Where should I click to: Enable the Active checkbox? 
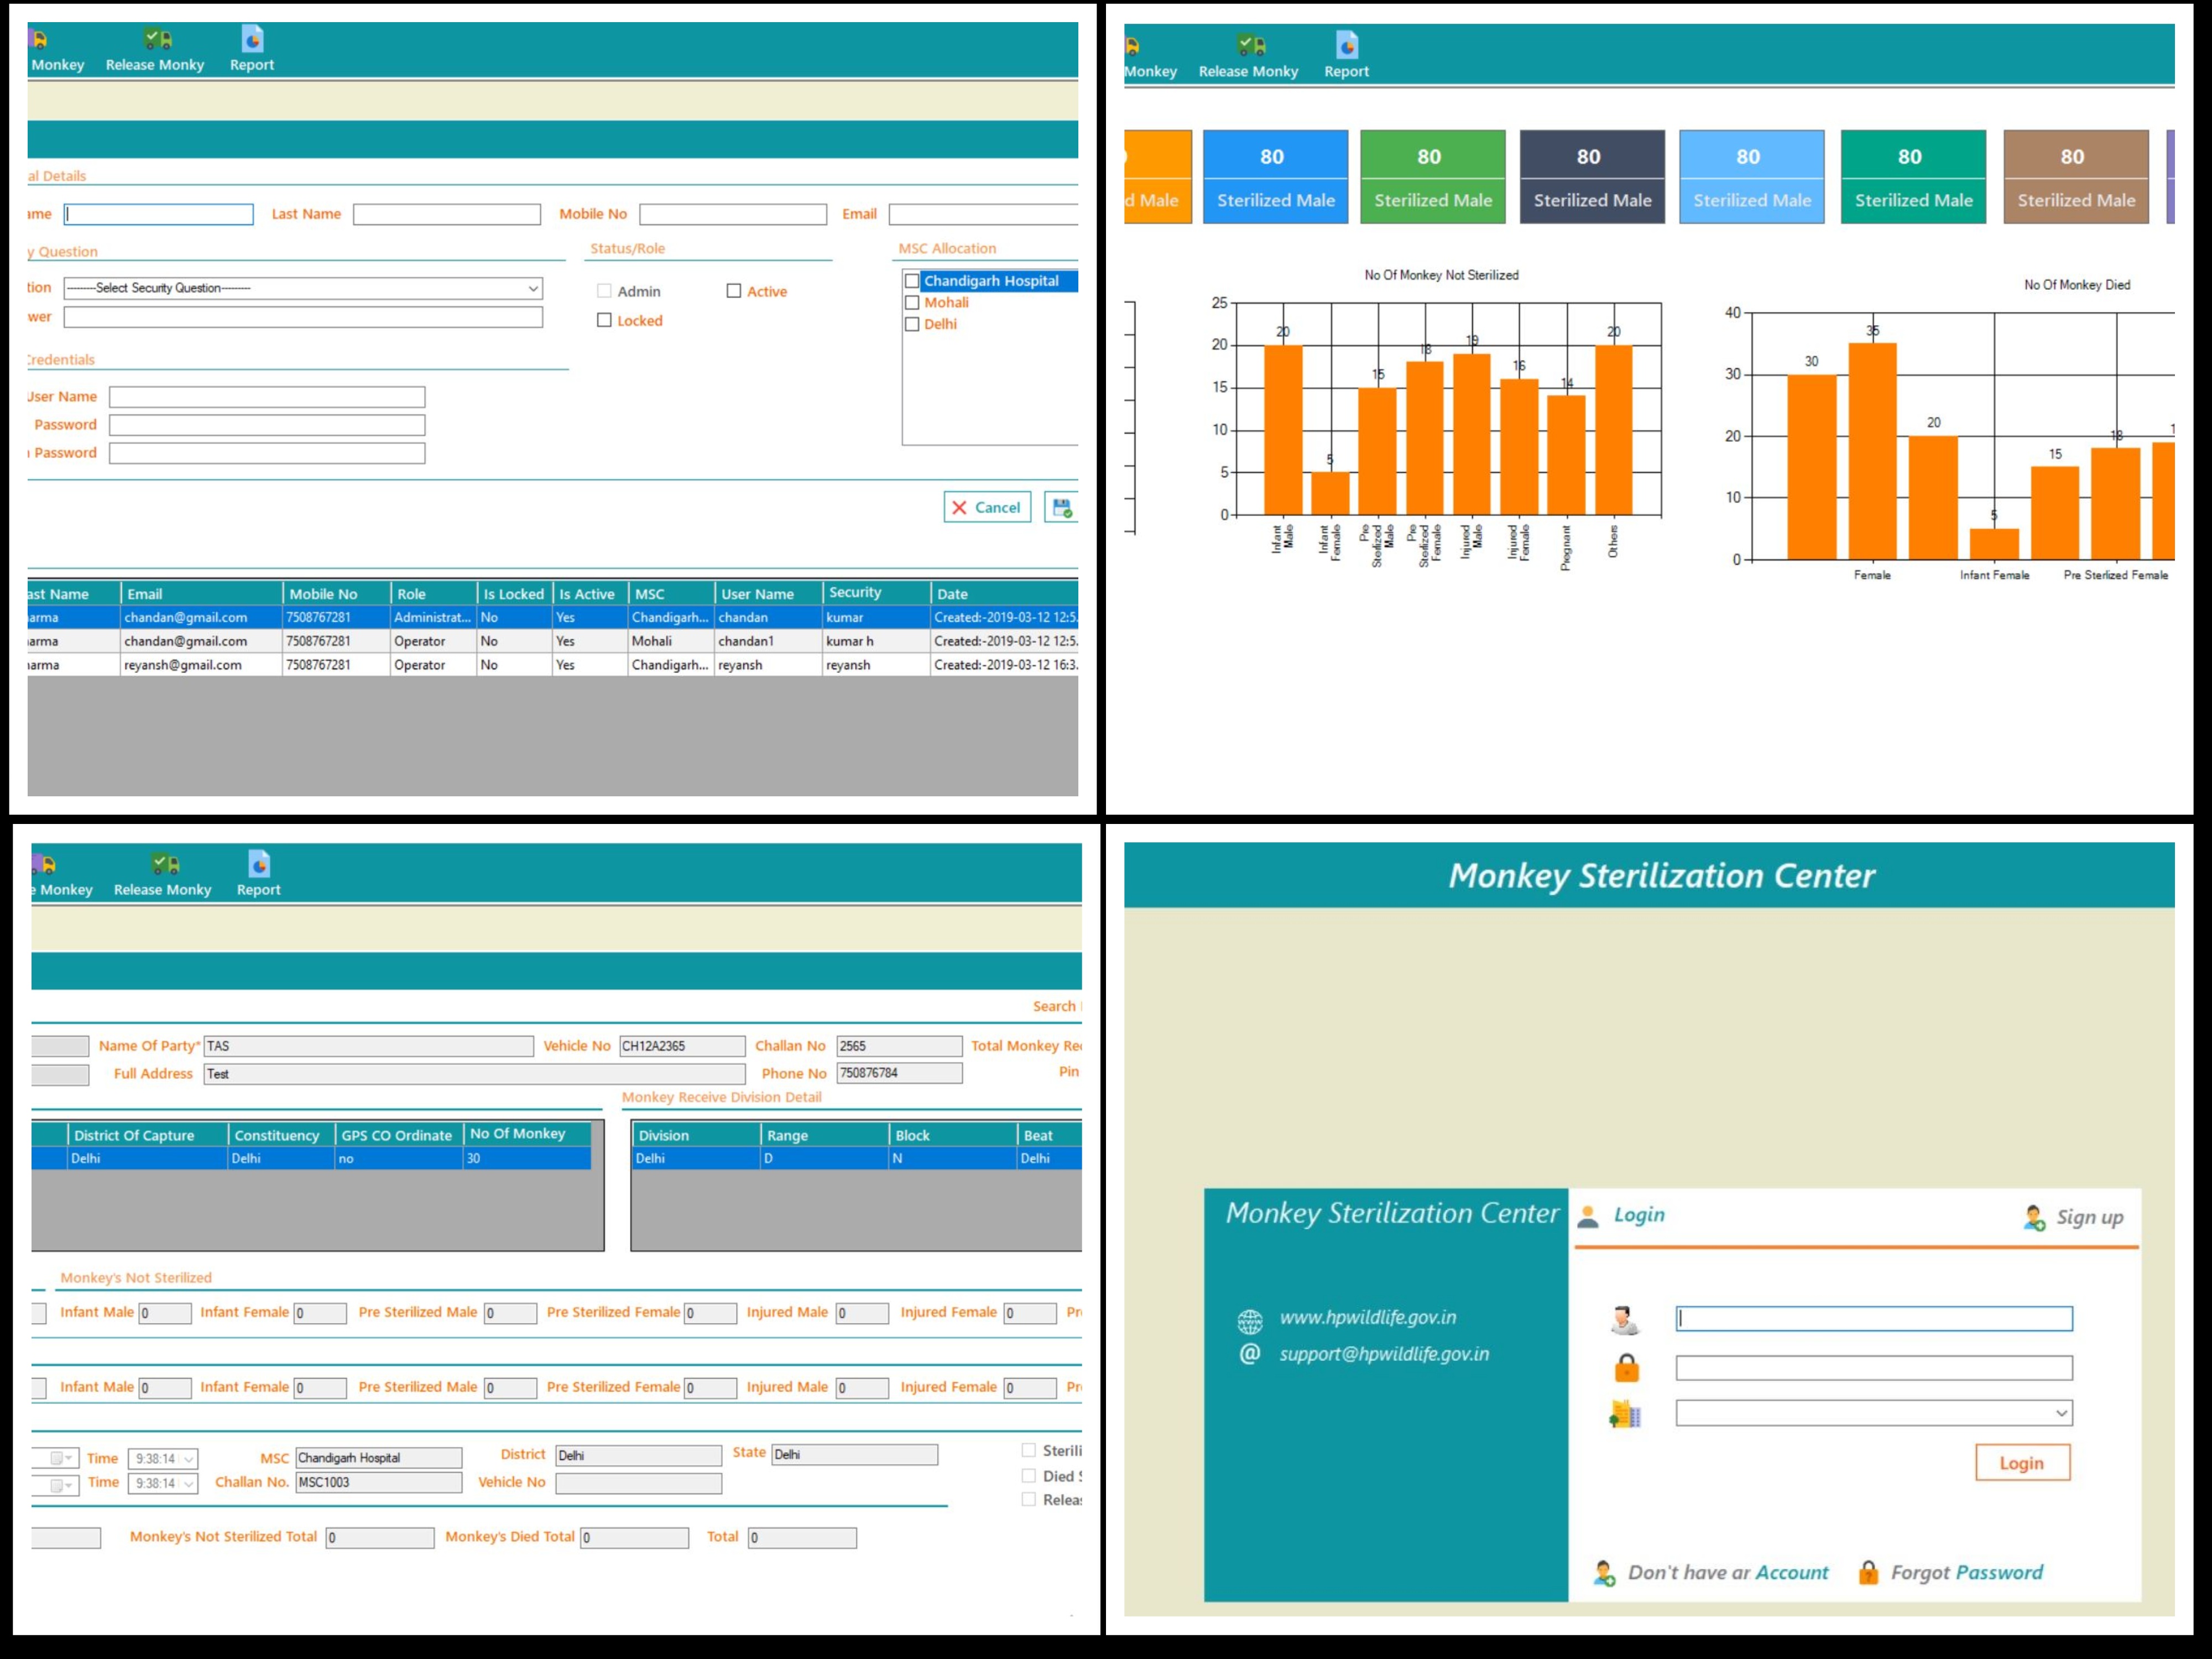734,291
